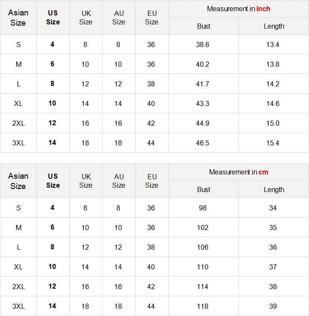Viewport: 309px width, 316px height.
Task: Click the 118 bust measurement
Action: coord(203,306)
